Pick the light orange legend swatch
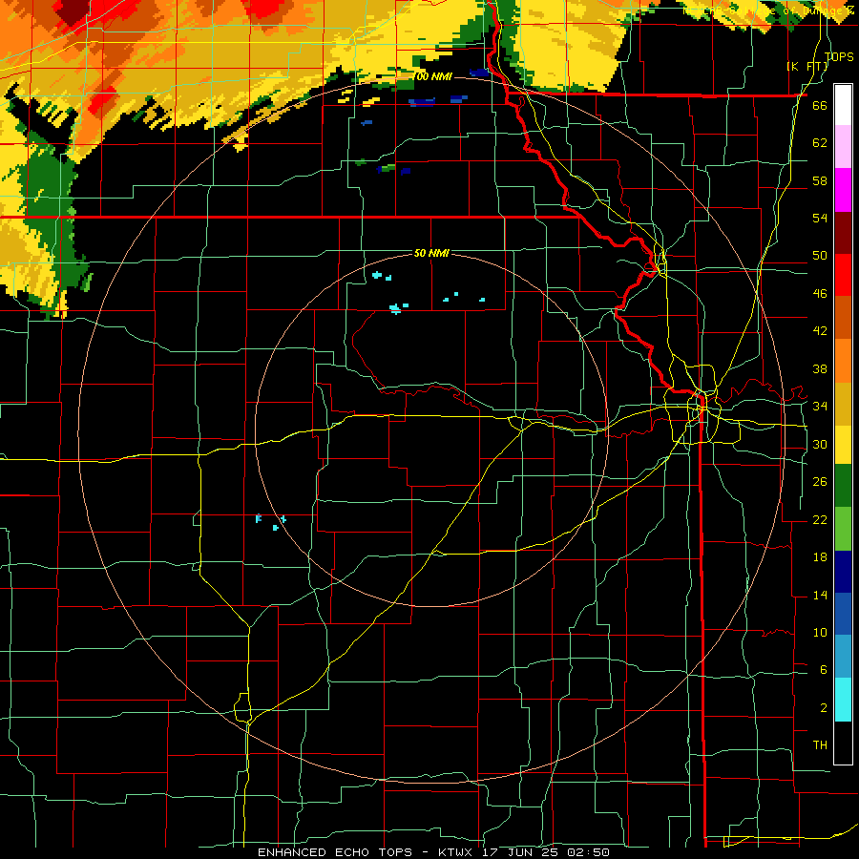This screenshot has width=859, height=859. point(843,360)
